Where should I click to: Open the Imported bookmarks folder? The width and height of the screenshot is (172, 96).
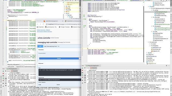point(40,27)
